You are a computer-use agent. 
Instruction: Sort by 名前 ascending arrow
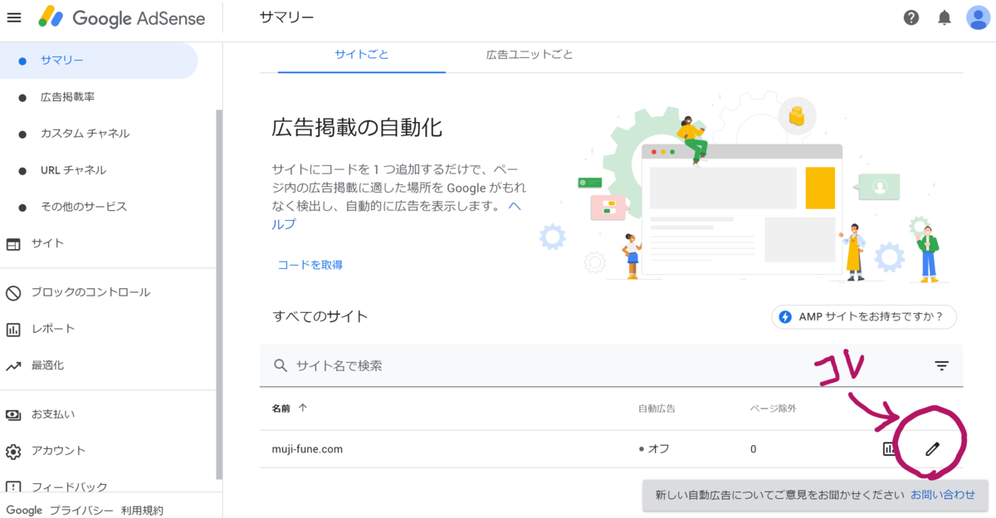[x=303, y=408]
